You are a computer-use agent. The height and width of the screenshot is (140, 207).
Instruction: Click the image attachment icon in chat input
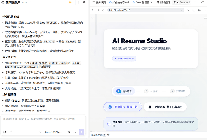[11, 132]
